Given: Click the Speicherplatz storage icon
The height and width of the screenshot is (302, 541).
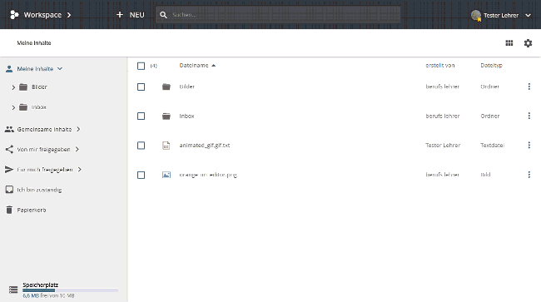Looking at the screenshot, I should 13,290.
